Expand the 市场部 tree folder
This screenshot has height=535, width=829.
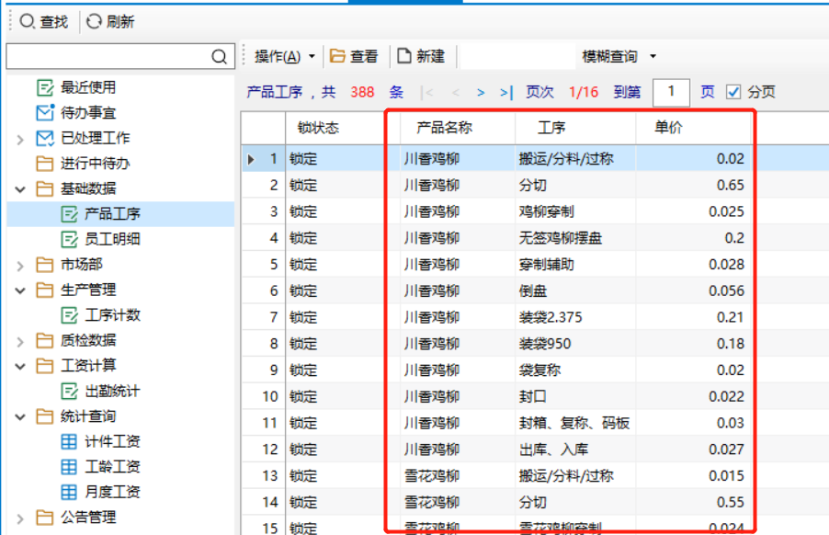(20, 266)
